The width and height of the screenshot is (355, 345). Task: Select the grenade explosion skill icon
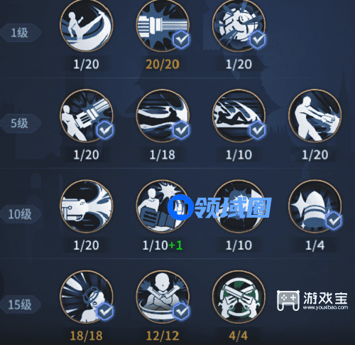click(x=239, y=26)
